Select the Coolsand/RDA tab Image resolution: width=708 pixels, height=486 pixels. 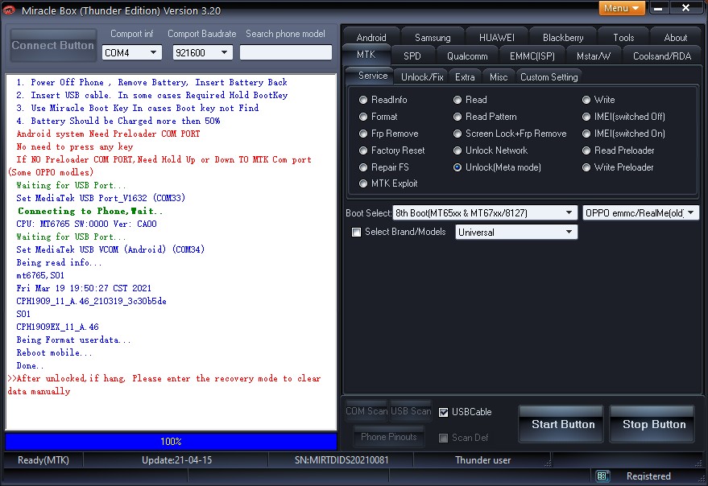[x=662, y=56]
